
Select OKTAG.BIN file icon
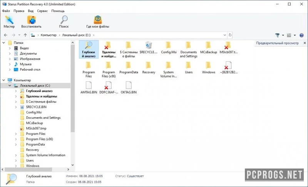coord(129,88)
